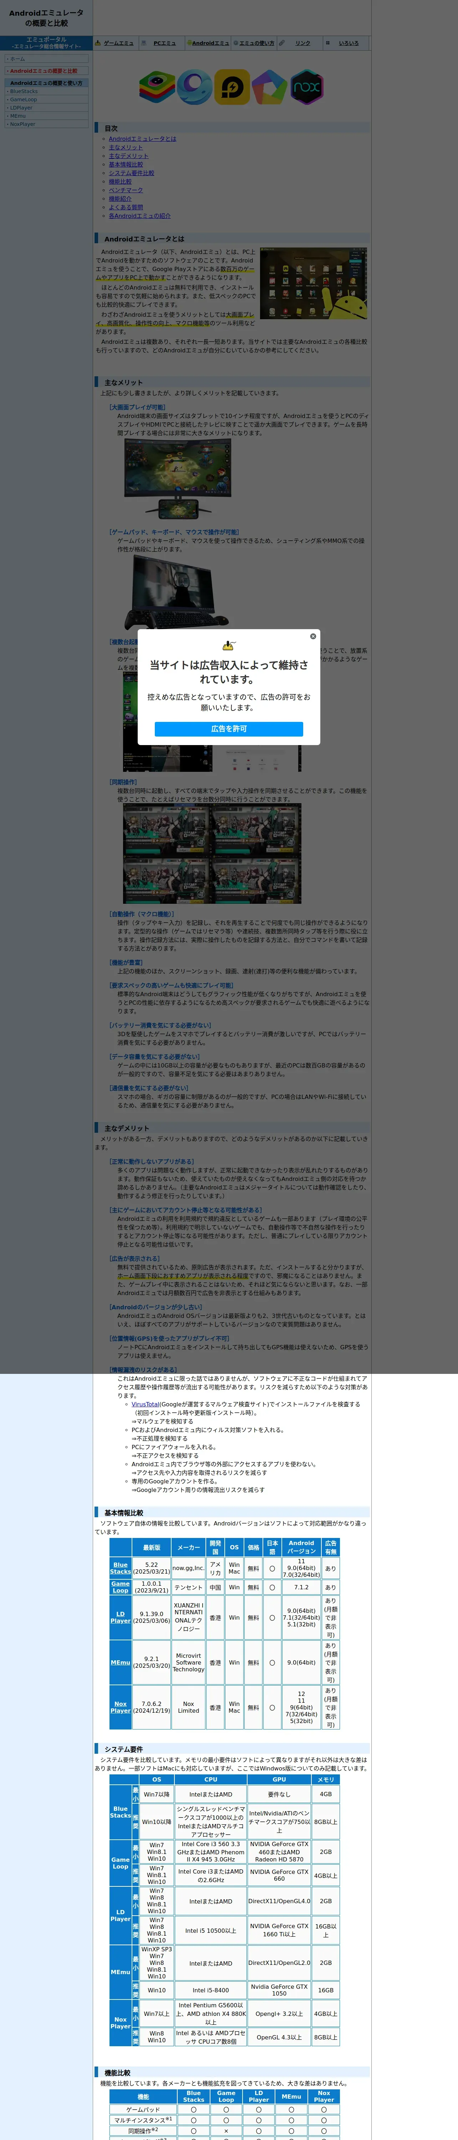Select GameLoop in the left sidebar
Image resolution: width=458 pixels, height=2140 pixels.
click(46, 100)
